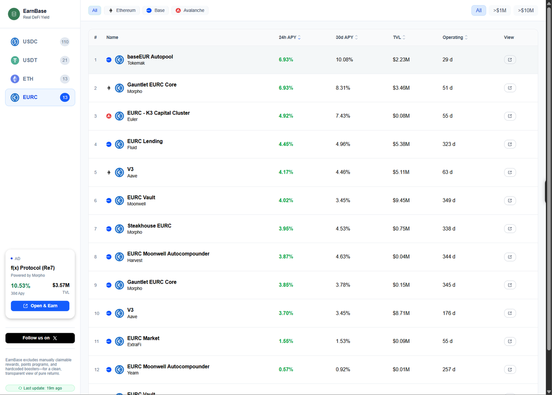The image size is (552, 395).
Task: Click Tokemak protocol label
Action: click(136, 63)
